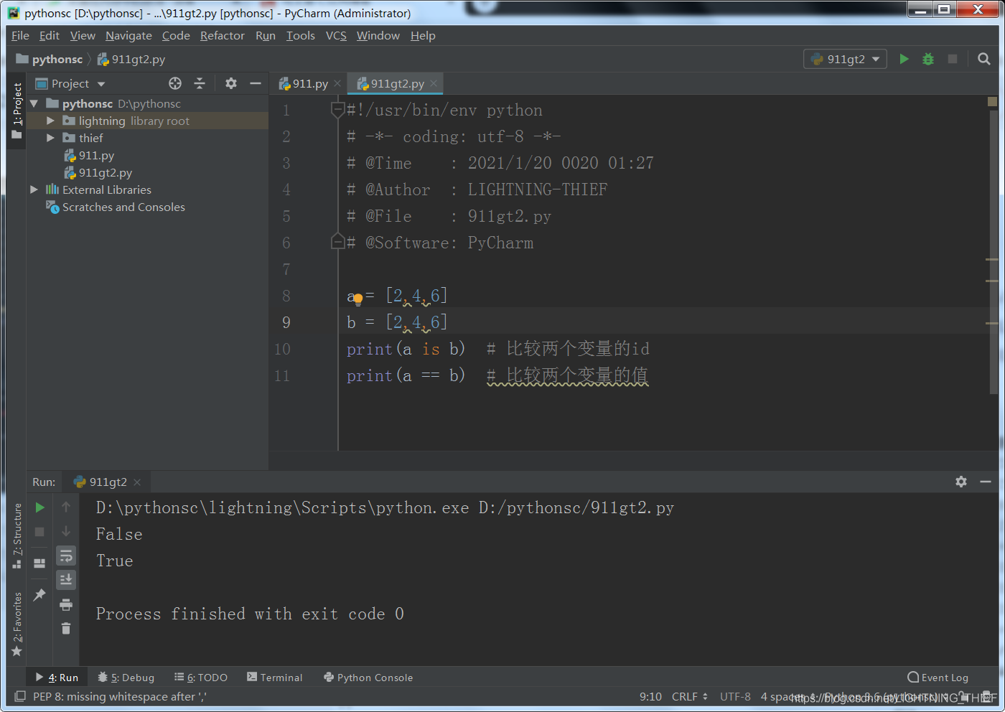Click the editor's vertical scrollbar
The image size is (1005, 712).
coord(994,251)
